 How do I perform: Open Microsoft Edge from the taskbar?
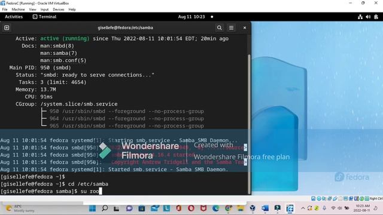click(x=216, y=208)
